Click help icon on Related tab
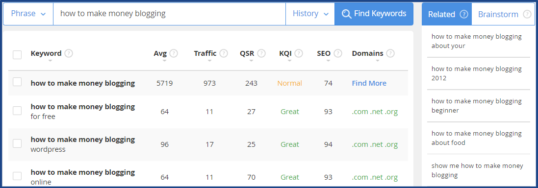 (464, 14)
